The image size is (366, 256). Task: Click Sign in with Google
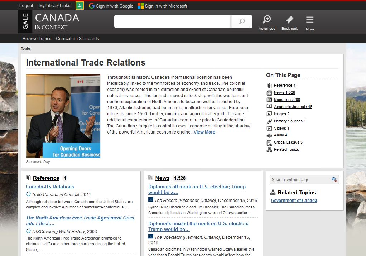(111, 6)
